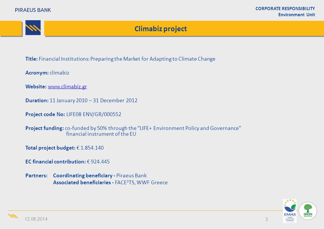Select the 'Project funding:' label
Image resolution: width=324 pixels, height=229 pixels.
pyautogui.click(x=45, y=128)
